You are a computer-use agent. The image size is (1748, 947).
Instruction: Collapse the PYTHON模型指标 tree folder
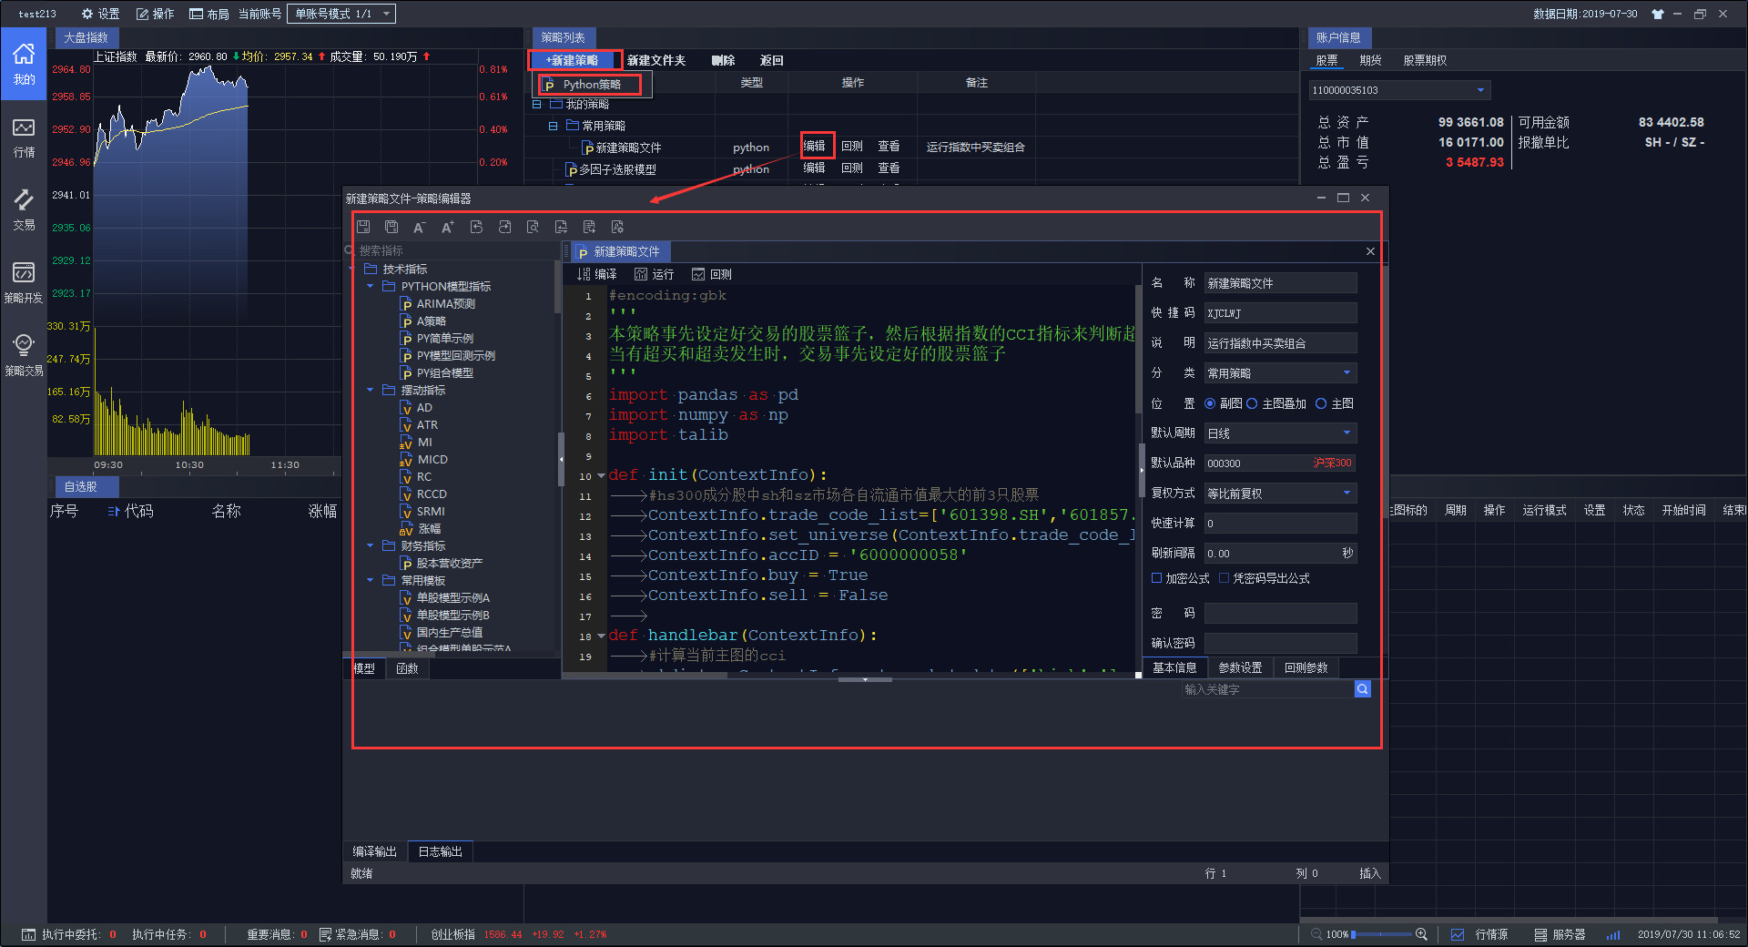click(371, 287)
